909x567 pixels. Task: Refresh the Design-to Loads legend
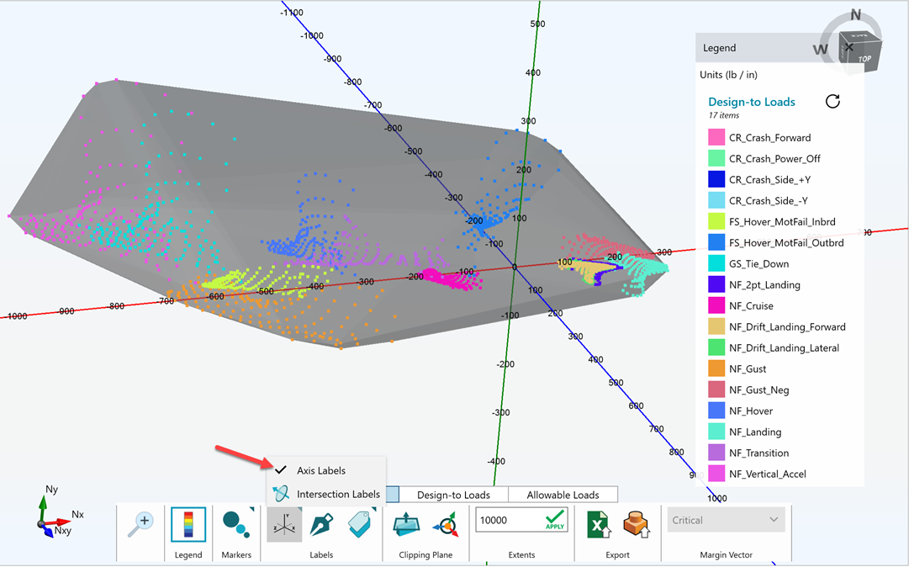point(832,102)
